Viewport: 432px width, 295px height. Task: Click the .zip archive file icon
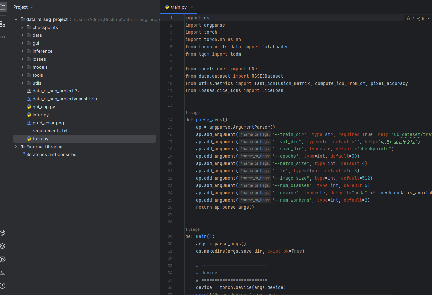(29, 99)
